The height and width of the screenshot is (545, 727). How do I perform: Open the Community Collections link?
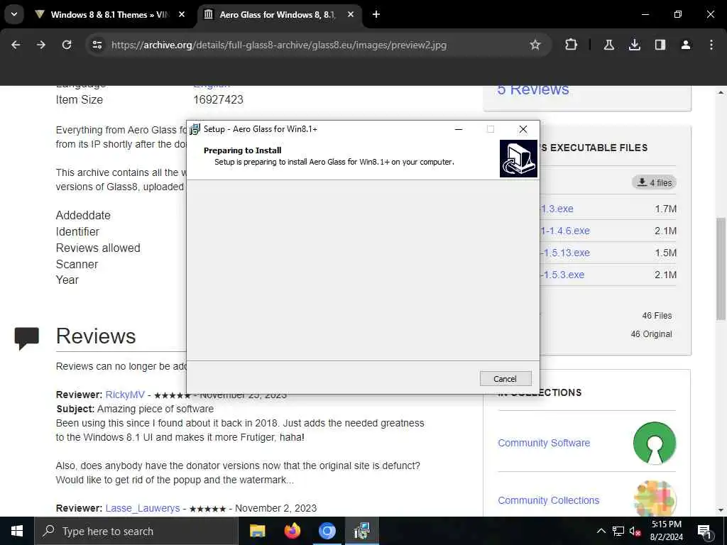click(549, 500)
